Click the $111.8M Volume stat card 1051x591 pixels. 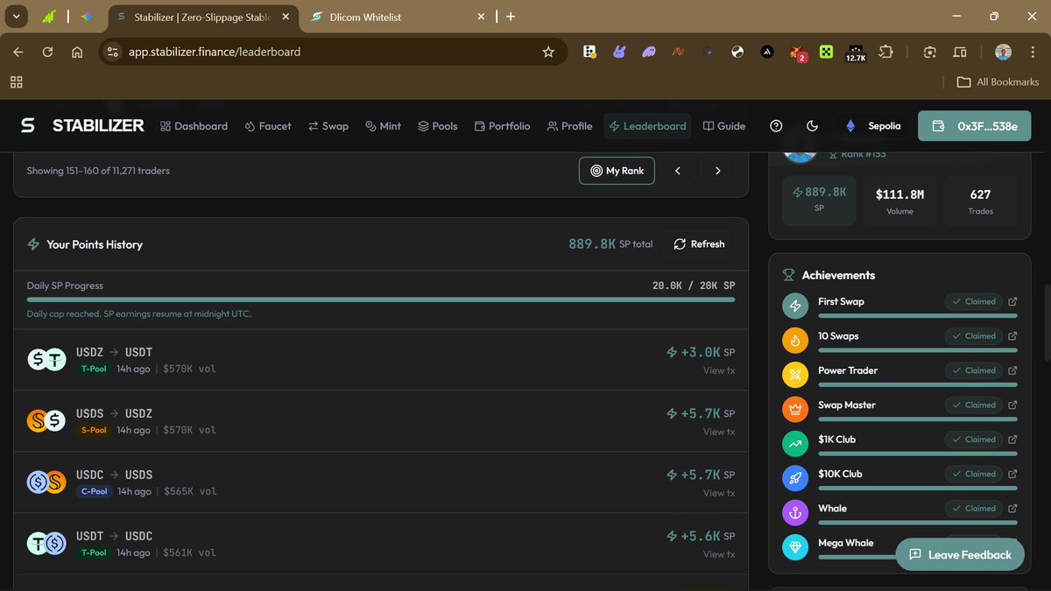pyautogui.click(x=899, y=201)
